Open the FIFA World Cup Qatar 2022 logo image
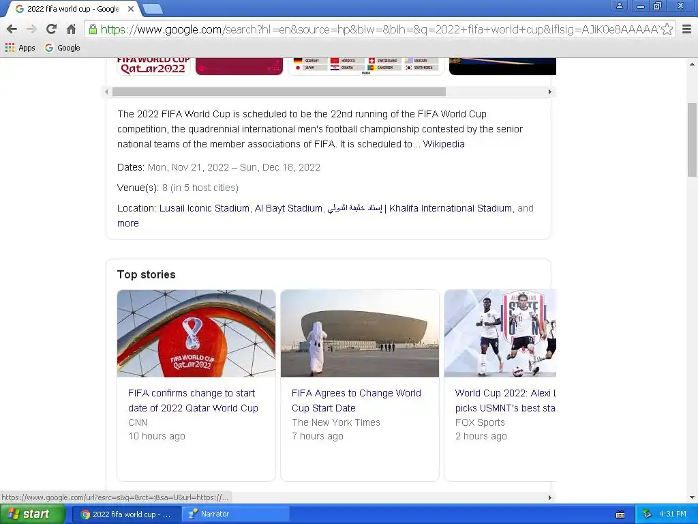Screen dimensions: 698x524 point(153,66)
